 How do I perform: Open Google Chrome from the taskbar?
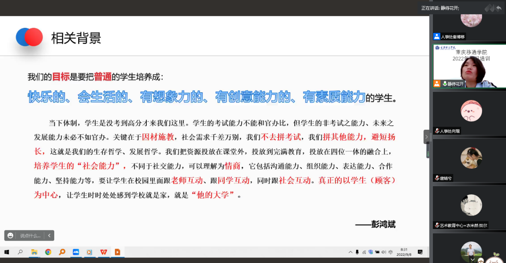[48, 252]
